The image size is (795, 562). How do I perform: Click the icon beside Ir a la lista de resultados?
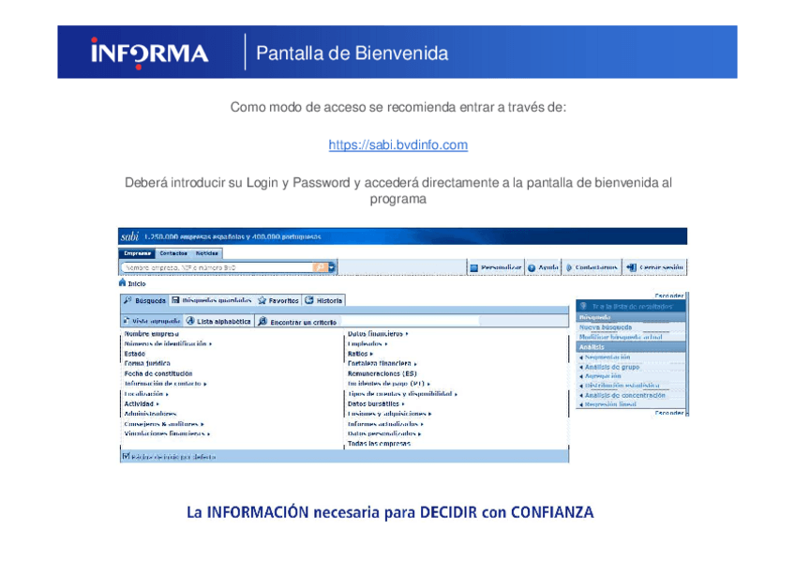coord(583,307)
